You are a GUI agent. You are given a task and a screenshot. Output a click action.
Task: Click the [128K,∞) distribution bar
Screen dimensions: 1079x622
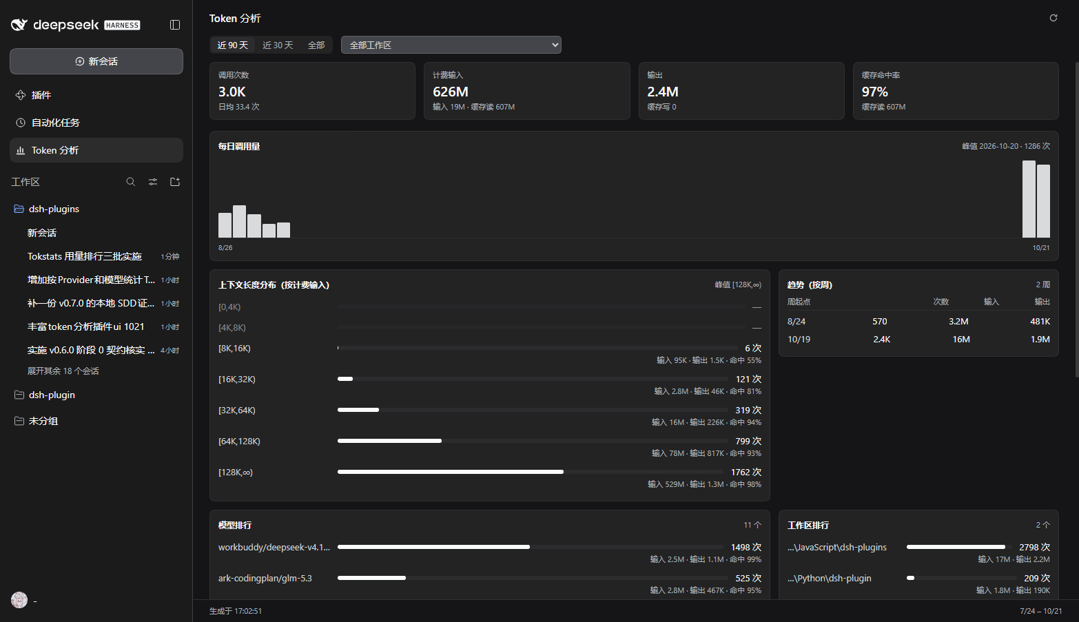click(451, 472)
